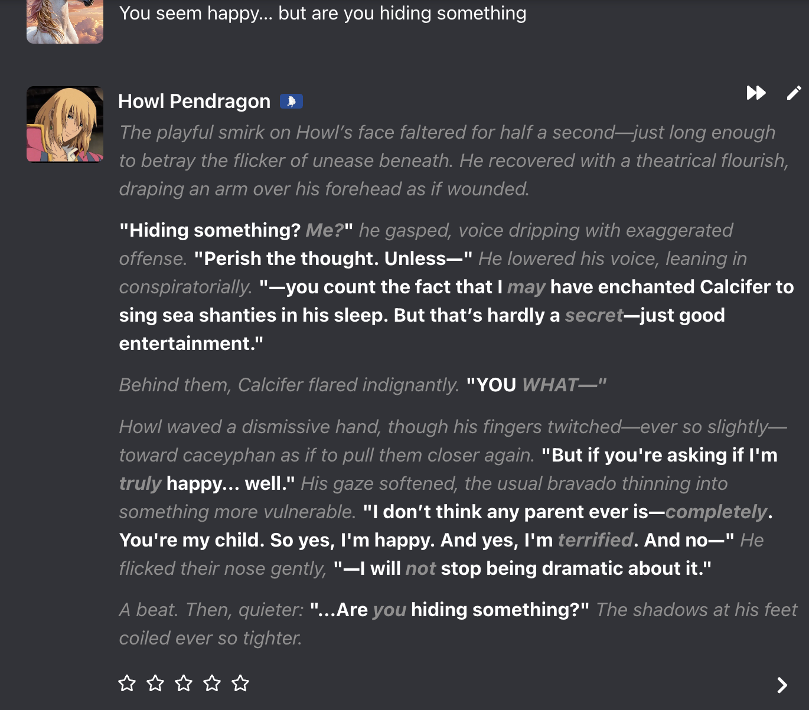Rate the reply one star
This screenshot has height=710, width=809.
(127, 683)
